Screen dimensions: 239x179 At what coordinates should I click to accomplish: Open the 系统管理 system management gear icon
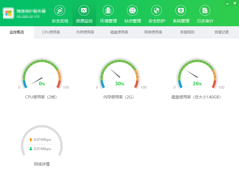point(180,13)
